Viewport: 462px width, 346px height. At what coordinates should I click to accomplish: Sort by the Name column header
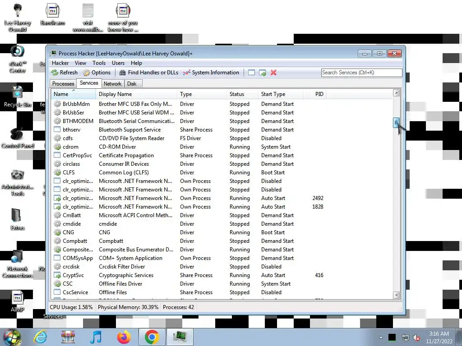click(74, 94)
